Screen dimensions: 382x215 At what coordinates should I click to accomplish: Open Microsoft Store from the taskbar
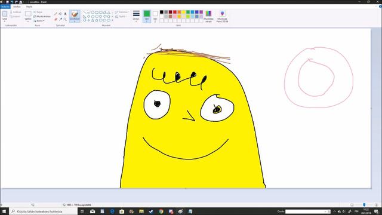point(122,211)
